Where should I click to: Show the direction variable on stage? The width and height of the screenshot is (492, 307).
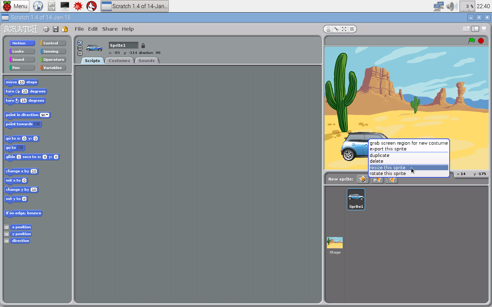[6, 240]
